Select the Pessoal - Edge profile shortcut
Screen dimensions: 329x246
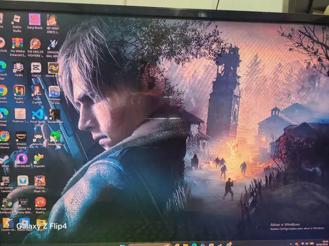[3, 117]
